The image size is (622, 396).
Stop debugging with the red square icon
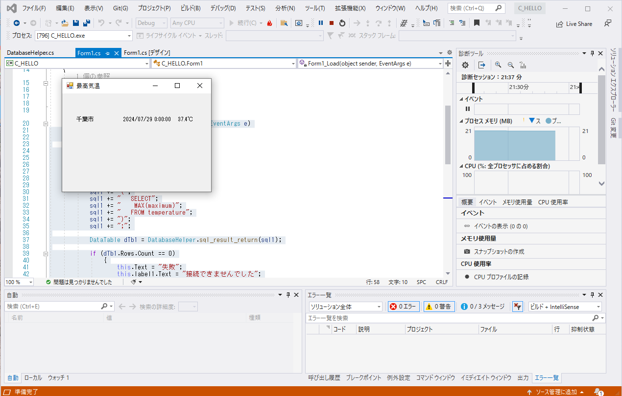click(332, 23)
